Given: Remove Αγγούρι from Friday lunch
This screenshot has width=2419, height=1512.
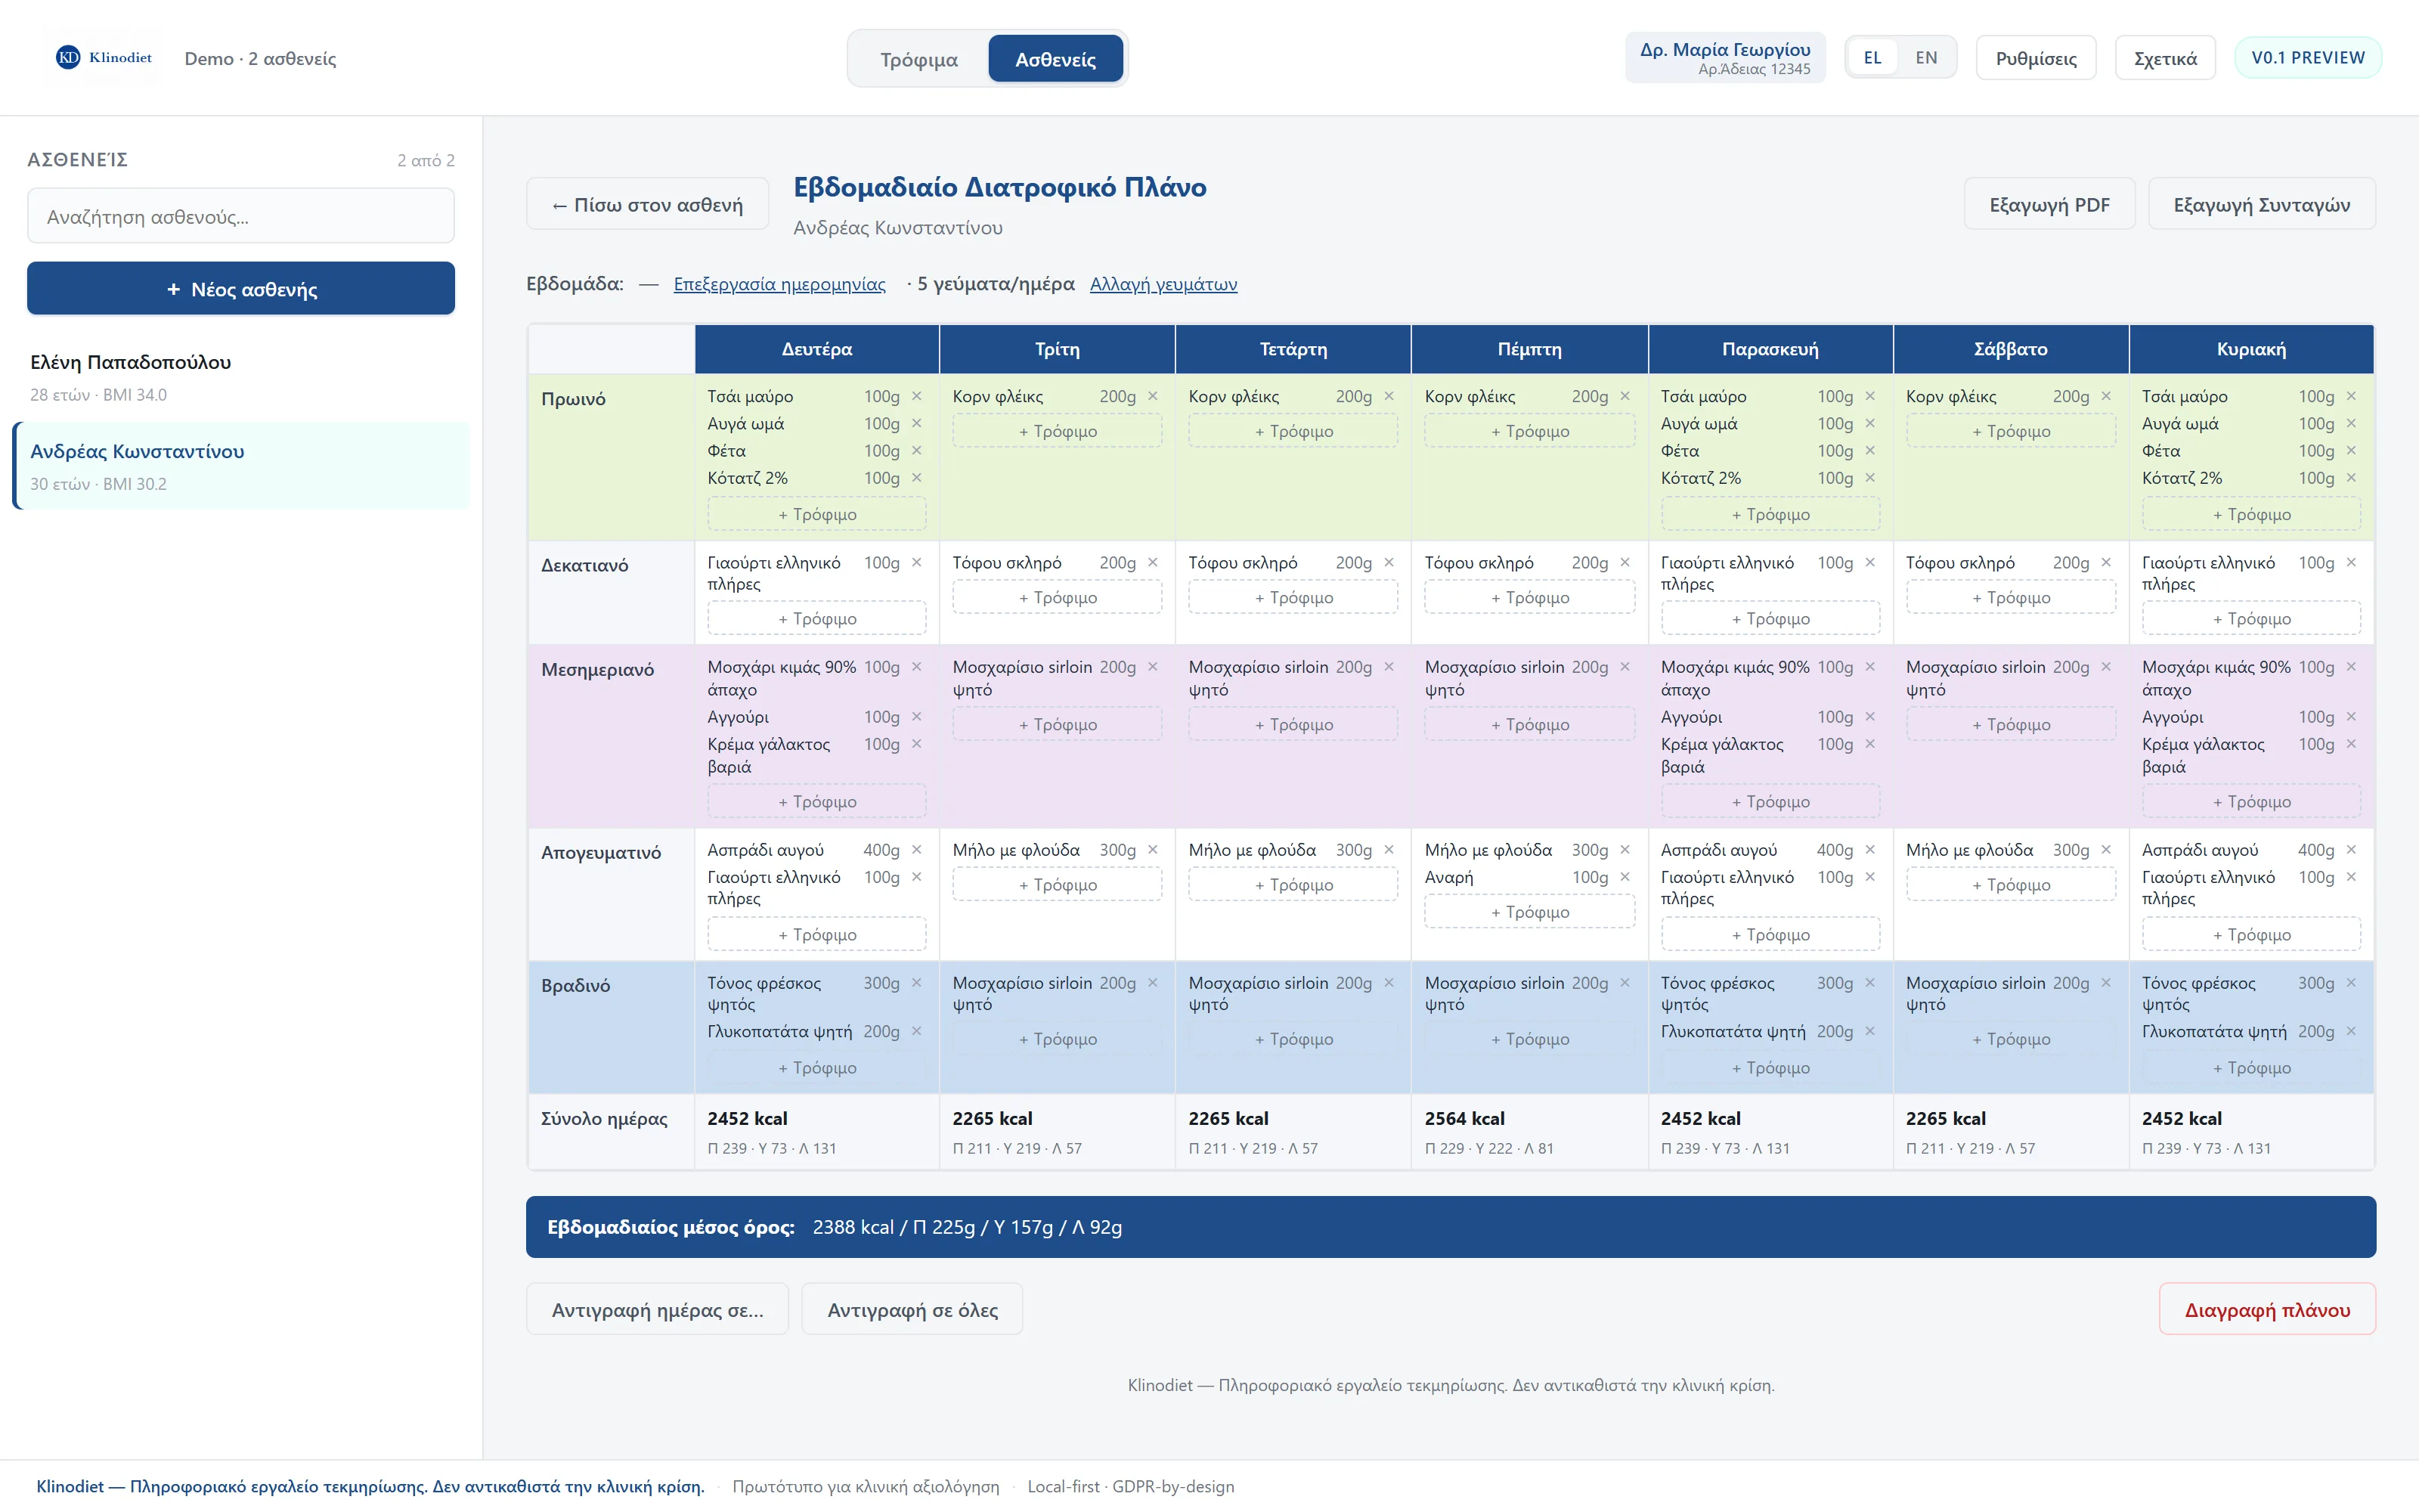Looking at the screenshot, I should point(1870,717).
